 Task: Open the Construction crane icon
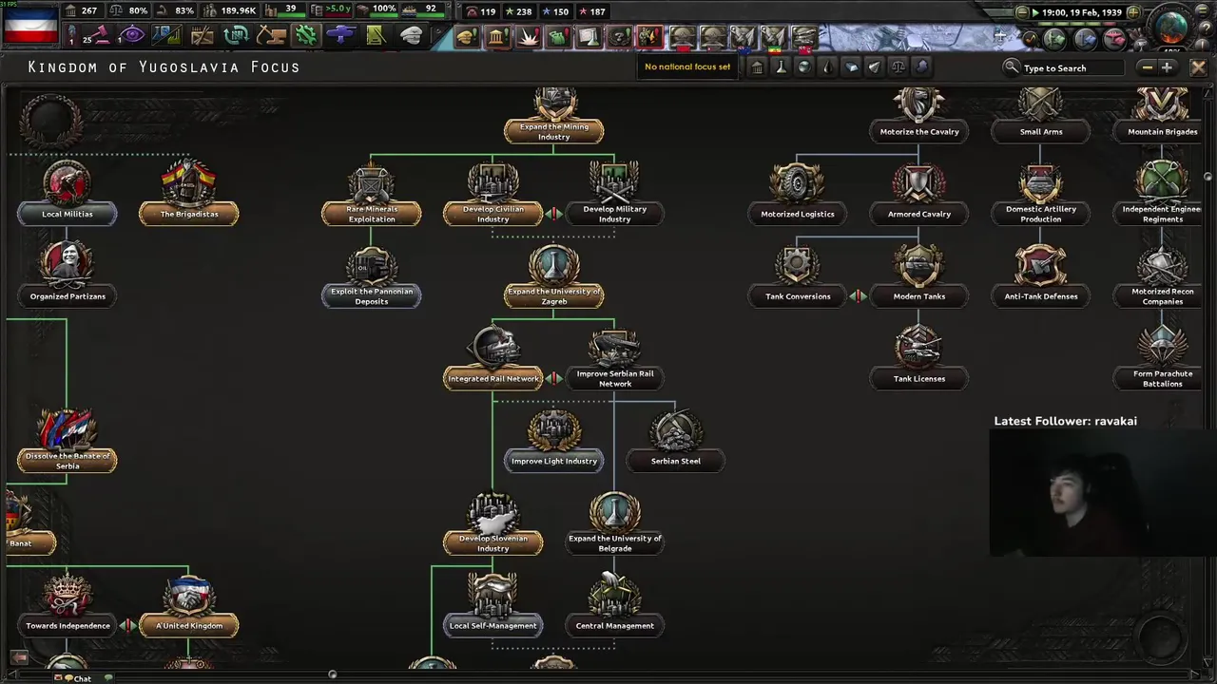pyautogui.click(x=271, y=36)
